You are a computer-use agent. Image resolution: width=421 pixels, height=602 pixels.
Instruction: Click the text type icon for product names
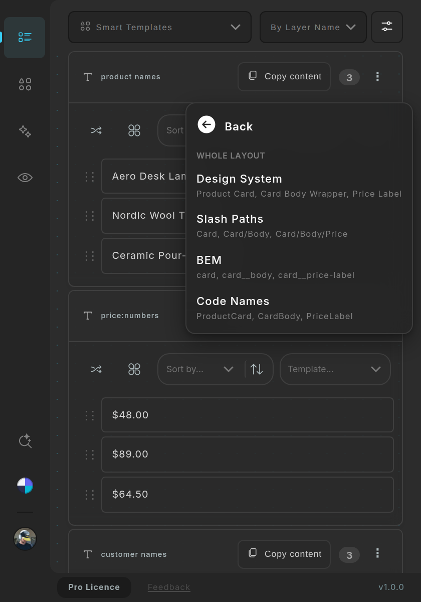point(88,77)
